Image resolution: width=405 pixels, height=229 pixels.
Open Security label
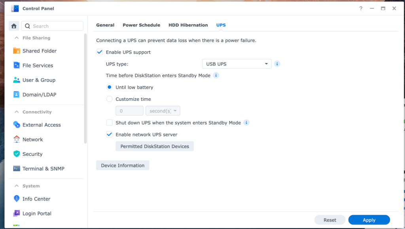click(32, 154)
